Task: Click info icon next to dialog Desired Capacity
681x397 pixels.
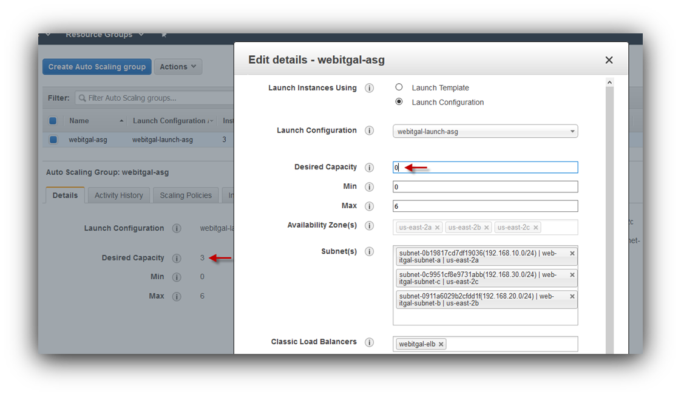Action: (369, 167)
